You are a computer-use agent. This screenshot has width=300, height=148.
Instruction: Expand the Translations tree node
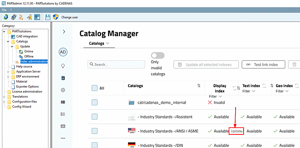click(x=4, y=97)
